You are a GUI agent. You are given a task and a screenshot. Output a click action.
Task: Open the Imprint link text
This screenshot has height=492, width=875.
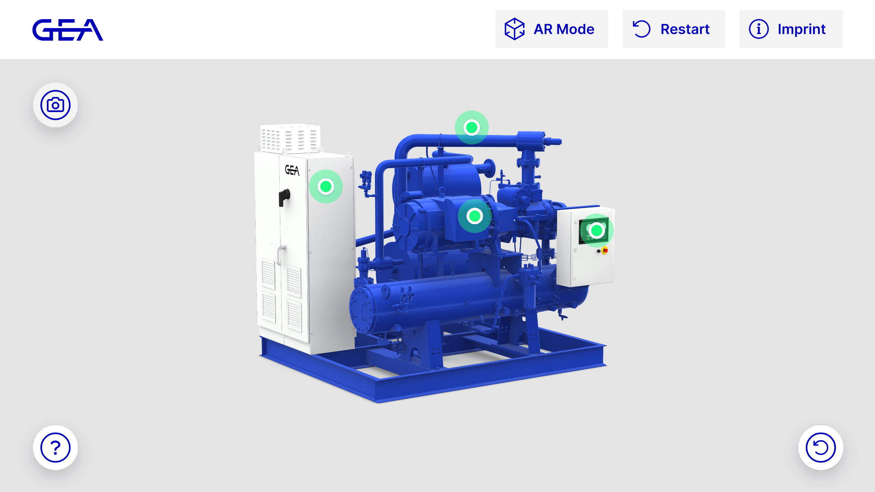coord(802,29)
